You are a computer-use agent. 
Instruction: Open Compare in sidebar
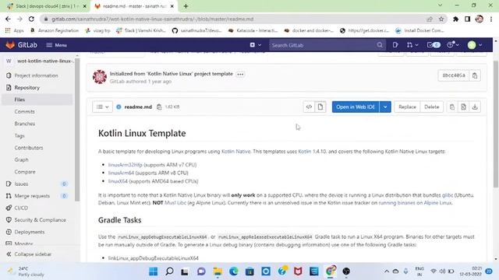(25, 172)
